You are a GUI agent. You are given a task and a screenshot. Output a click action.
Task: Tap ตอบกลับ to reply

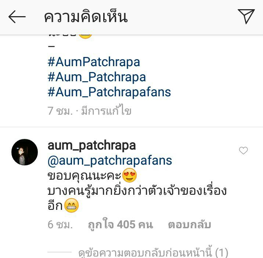(190, 225)
